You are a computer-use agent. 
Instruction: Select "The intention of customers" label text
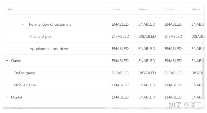(x=49, y=24)
